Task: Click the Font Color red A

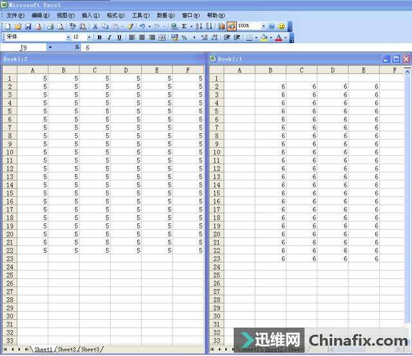Action: coord(279,37)
